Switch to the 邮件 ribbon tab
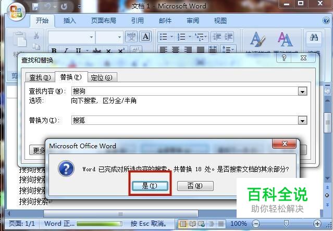The width and height of the screenshot is (333, 231). 165,21
